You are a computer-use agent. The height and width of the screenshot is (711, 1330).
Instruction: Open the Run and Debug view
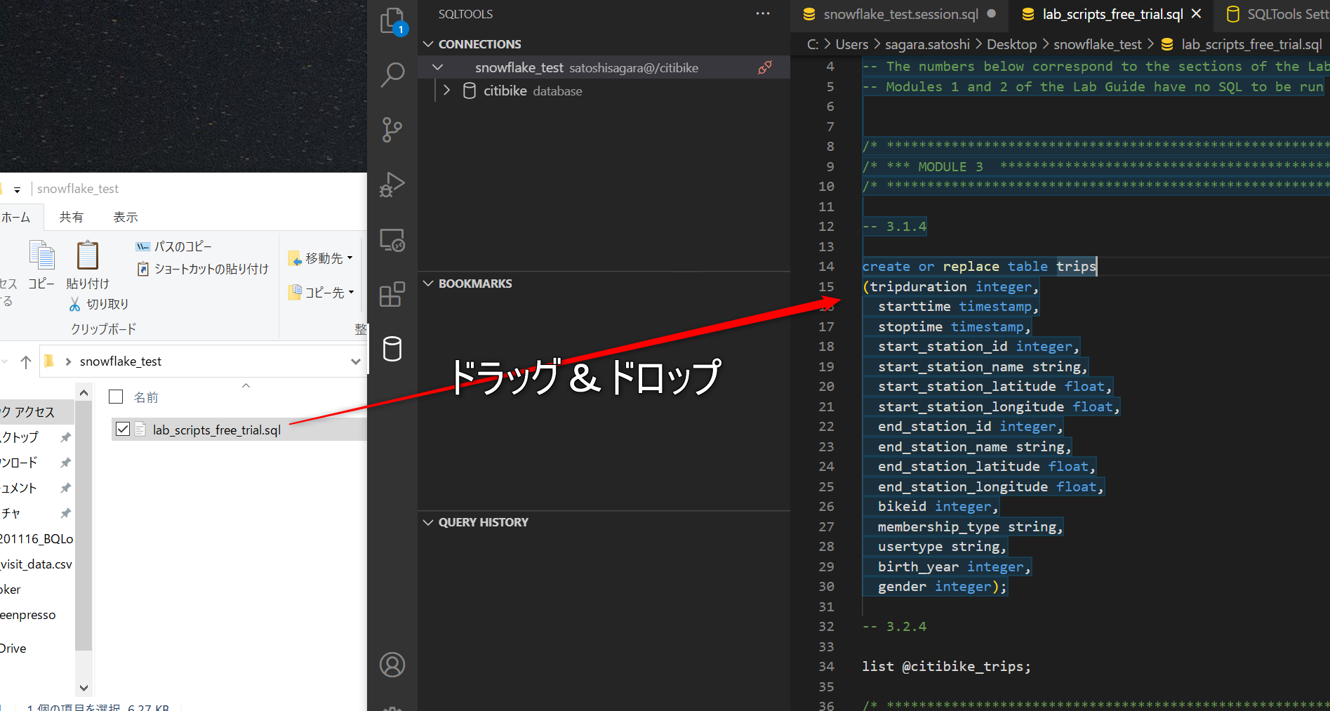(392, 185)
